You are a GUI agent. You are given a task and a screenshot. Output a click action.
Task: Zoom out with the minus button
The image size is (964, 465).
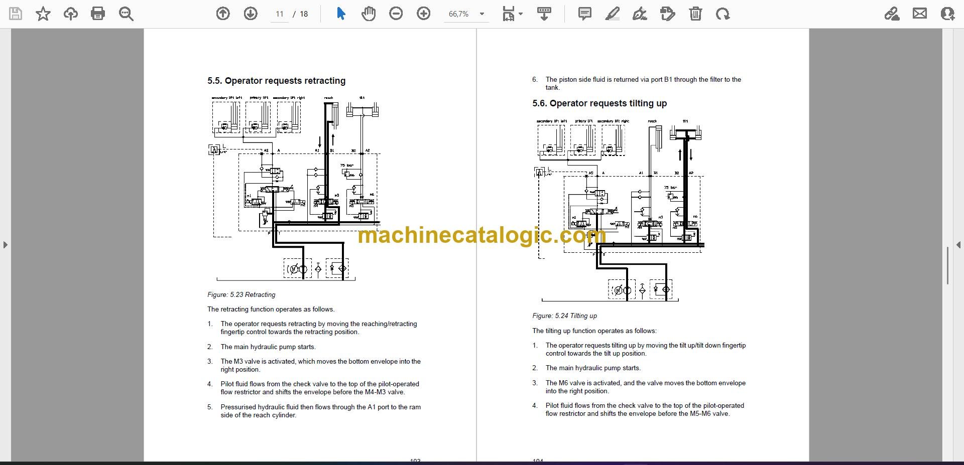click(396, 14)
